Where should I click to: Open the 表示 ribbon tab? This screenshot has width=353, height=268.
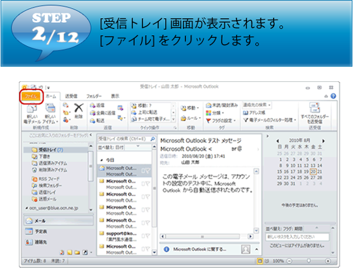pyautogui.click(x=115, y=96)
